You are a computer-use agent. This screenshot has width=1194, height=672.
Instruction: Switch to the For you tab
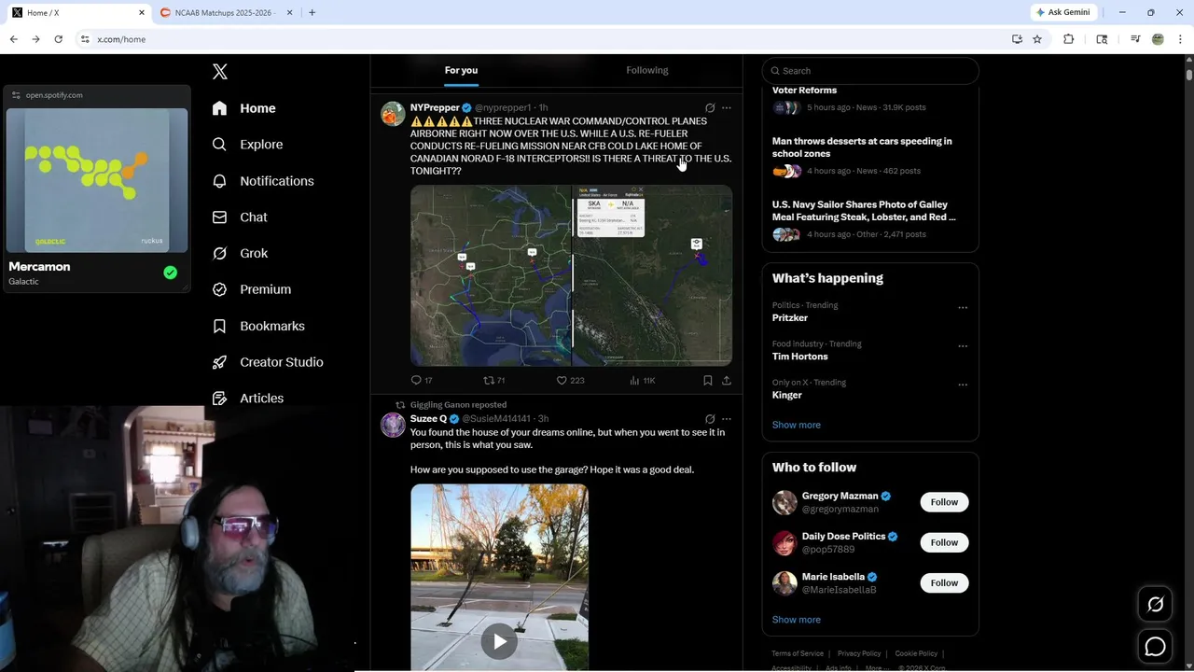point(461,70)
